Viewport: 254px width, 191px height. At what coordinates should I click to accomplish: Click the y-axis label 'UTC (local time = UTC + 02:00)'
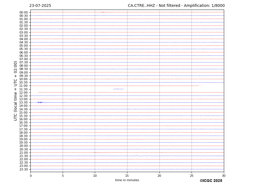(15, 91)
